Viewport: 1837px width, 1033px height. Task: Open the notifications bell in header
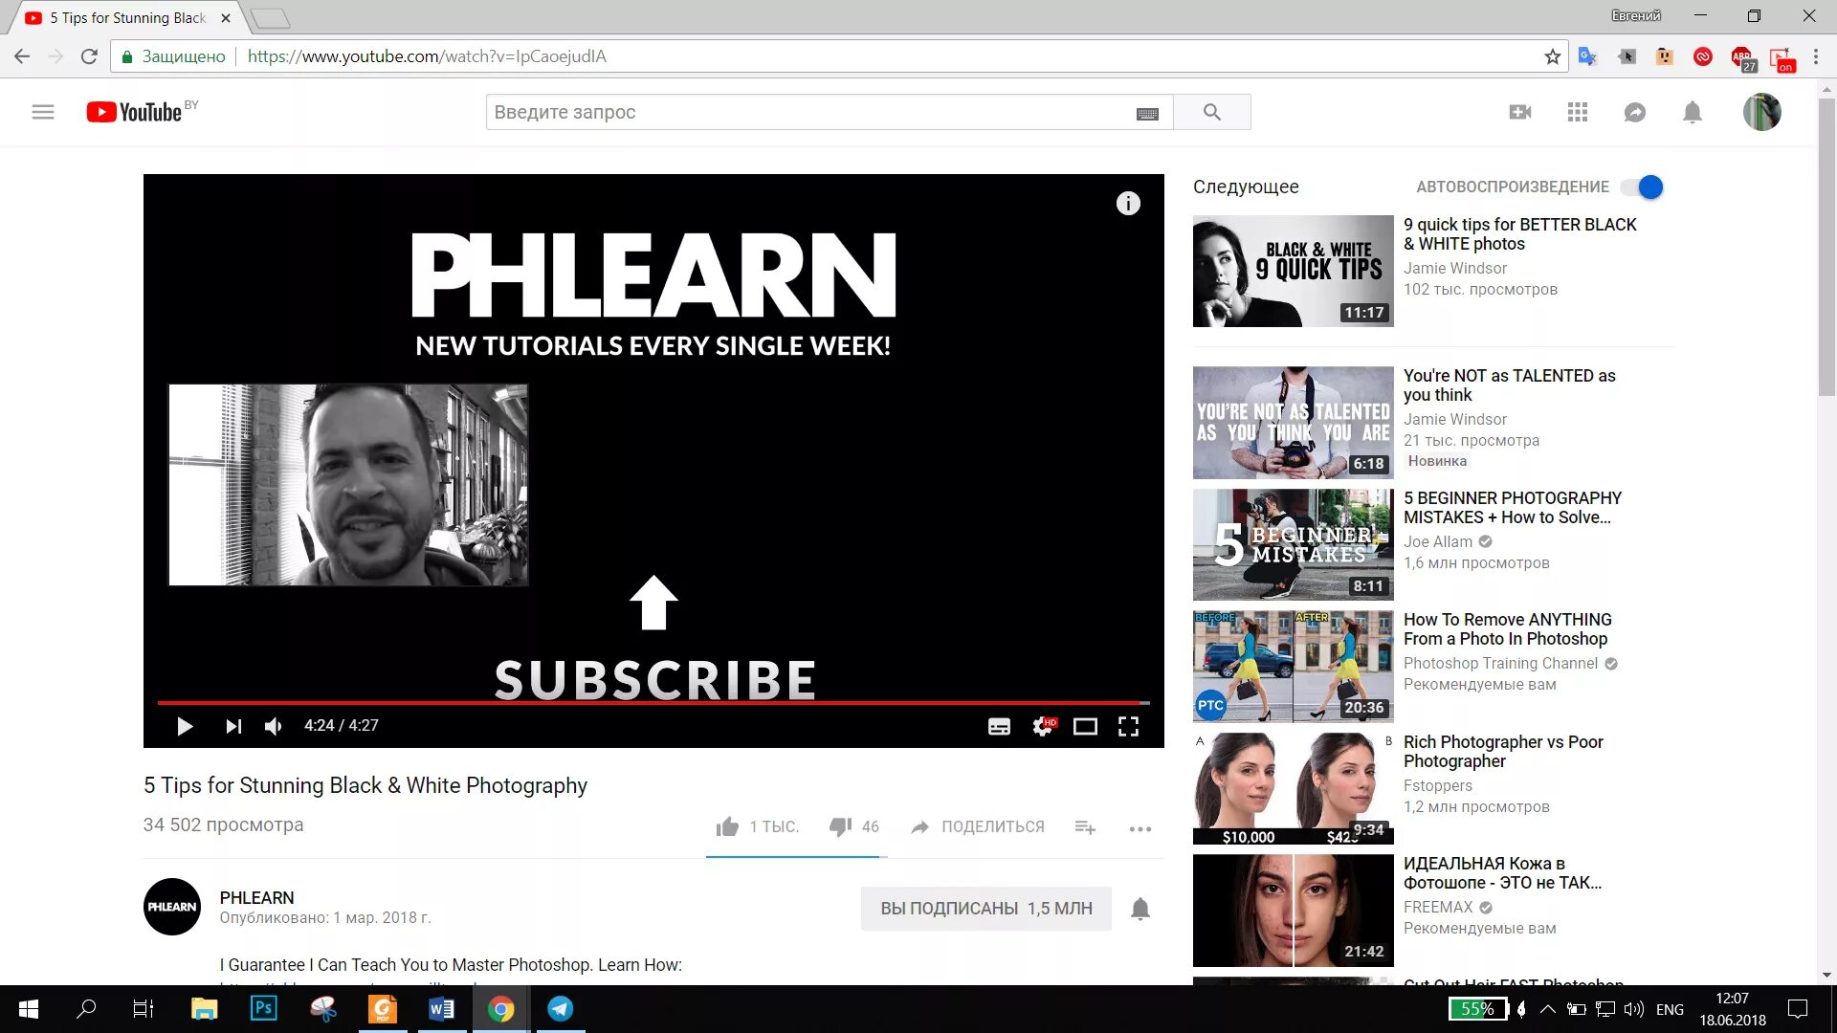click(x=1693, y=112)
